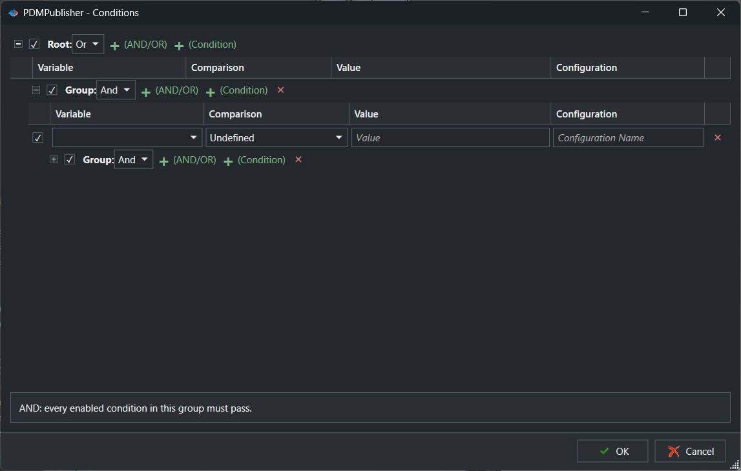Add AND/OR to the first Group
741x471 pixels.
click(x=170, y=90)
